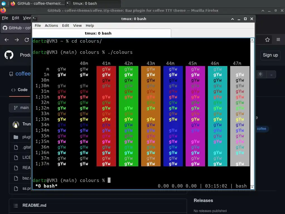Click the GitHub tab in Firefox tab bar
This screenshot has height=214, width=285.
(x=16, y=28)
